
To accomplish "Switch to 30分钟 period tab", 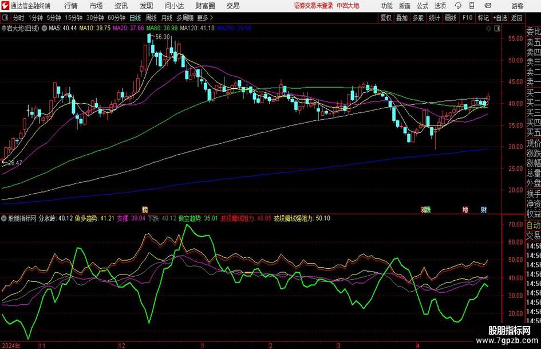I will 95,18.
